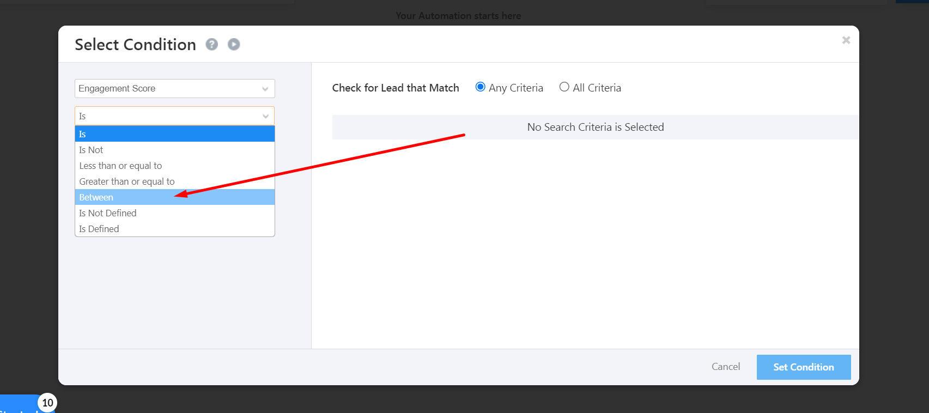The height and width of the screenshot is (413, 929).
Task: Select the Is Defined option
Action: pos(174,229)
